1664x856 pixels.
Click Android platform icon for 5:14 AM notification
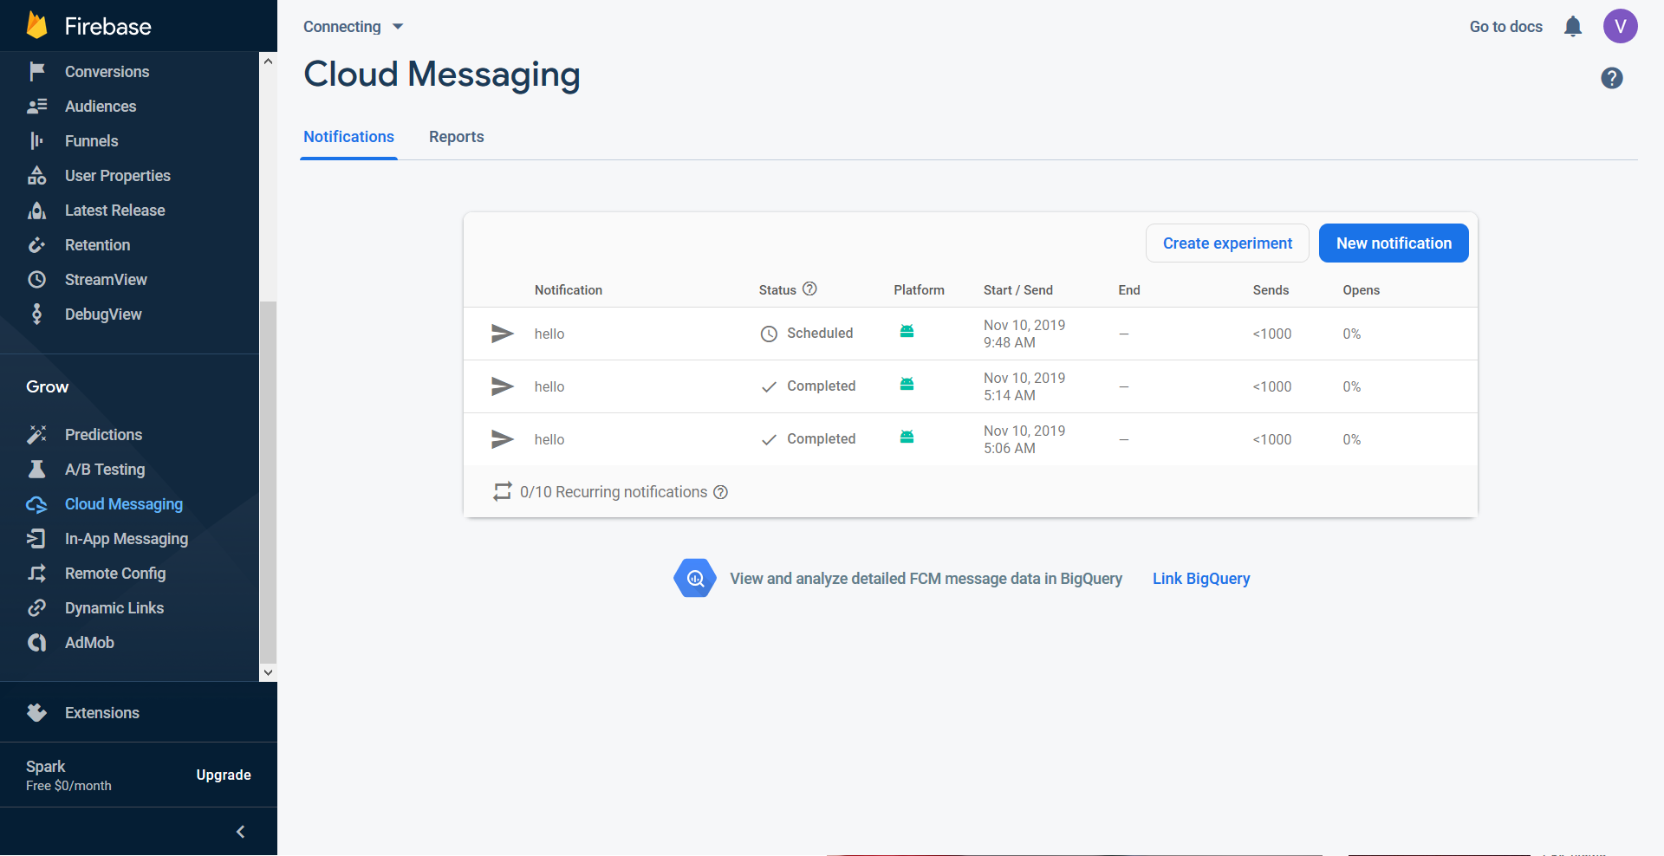click(x=907, y=384)
